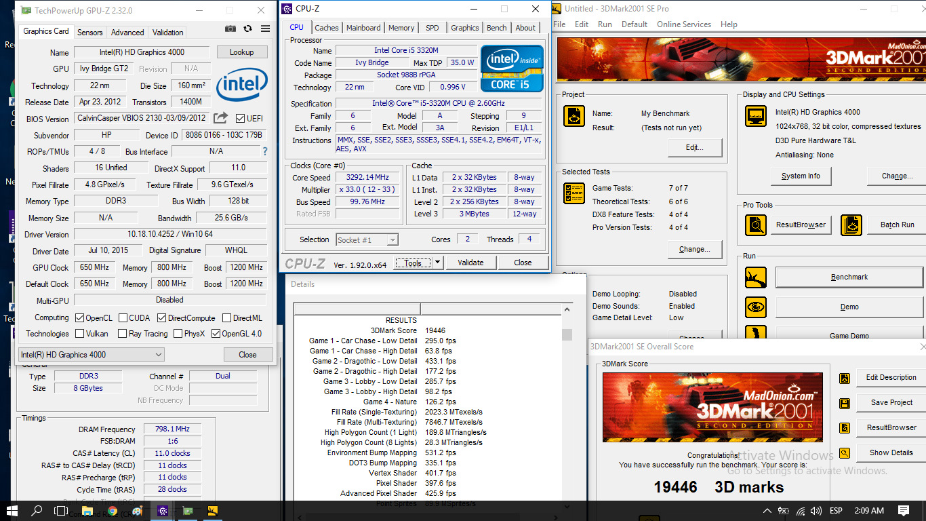This screenshot has height=521, width=926.
Task: Open CPU-Z Socket #1 selection dropdown
Action: [367, 239]
